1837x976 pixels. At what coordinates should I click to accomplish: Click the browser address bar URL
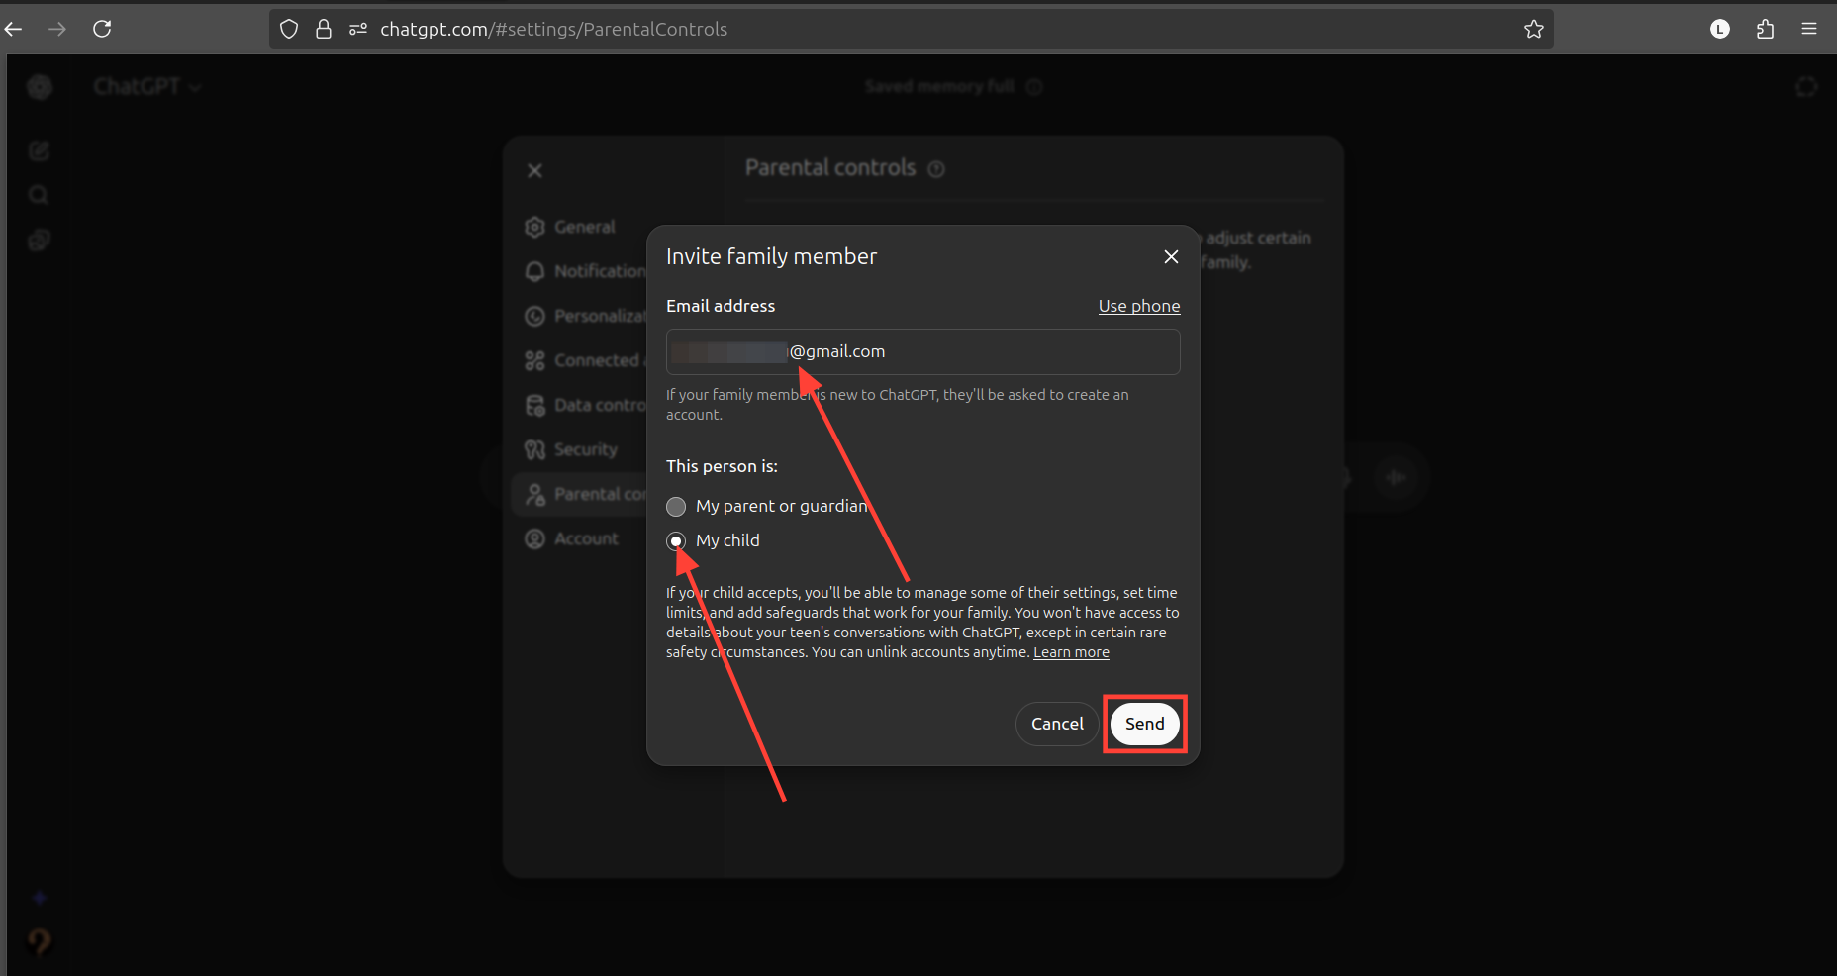click(554, 29)
